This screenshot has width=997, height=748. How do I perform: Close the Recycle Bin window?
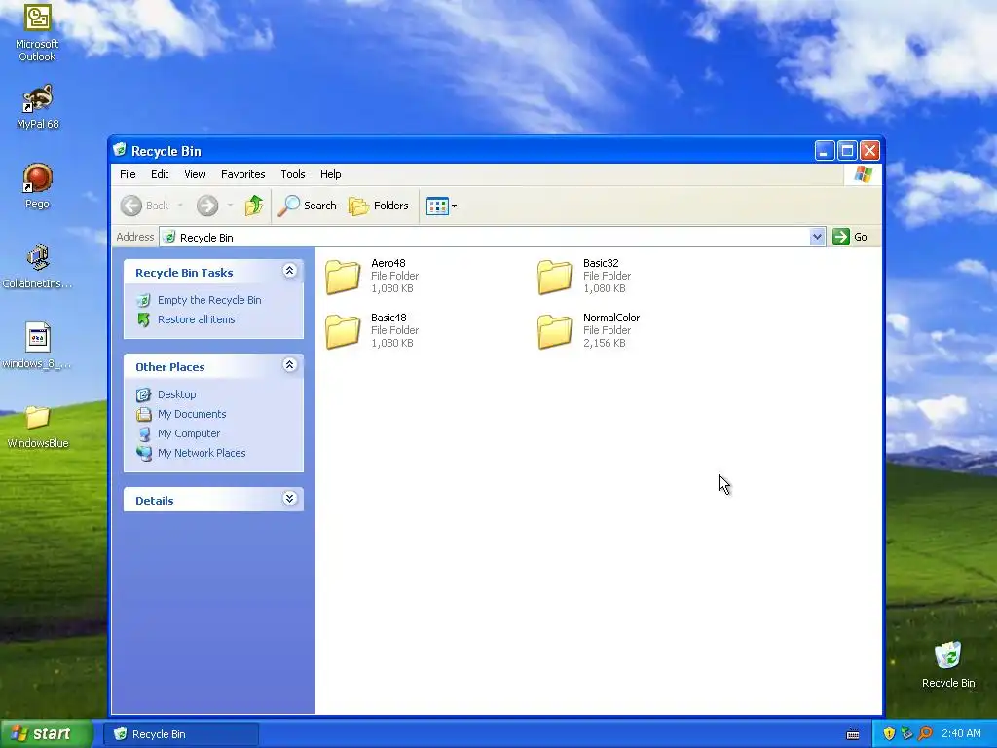point(869,151)
